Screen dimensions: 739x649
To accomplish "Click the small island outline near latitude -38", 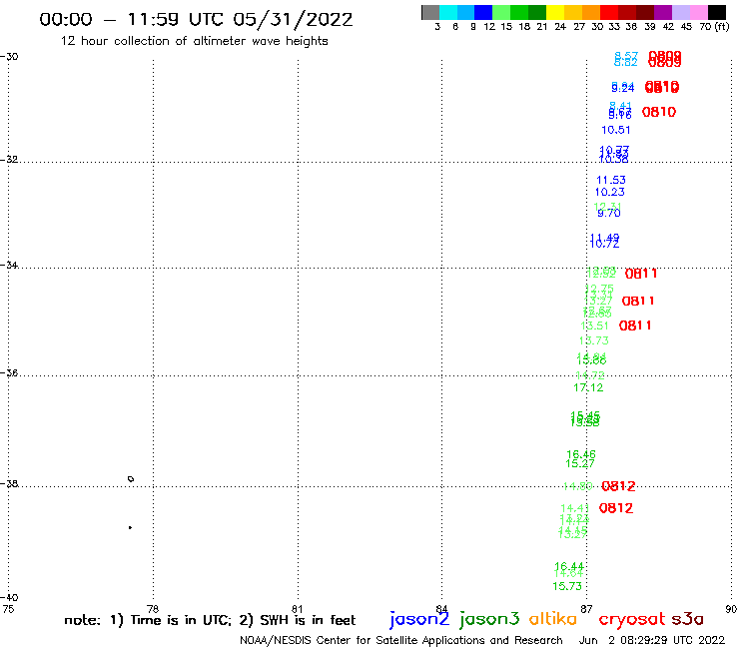I will coord(131,479).
